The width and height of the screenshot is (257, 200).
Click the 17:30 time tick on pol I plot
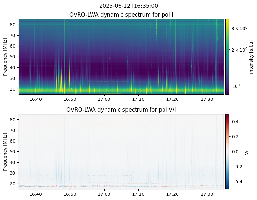pos(207,99)
